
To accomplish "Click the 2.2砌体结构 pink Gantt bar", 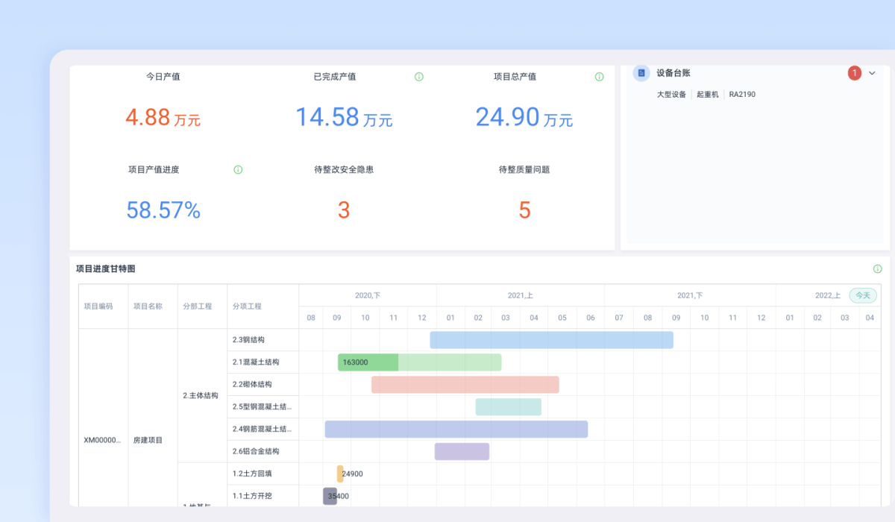I will pos(465,385).
